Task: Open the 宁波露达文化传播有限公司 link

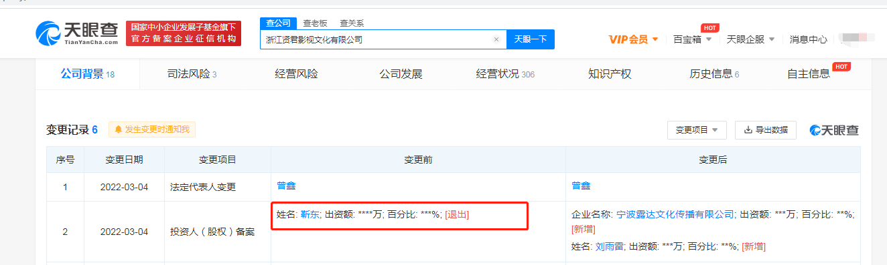Action: point(675,214)
